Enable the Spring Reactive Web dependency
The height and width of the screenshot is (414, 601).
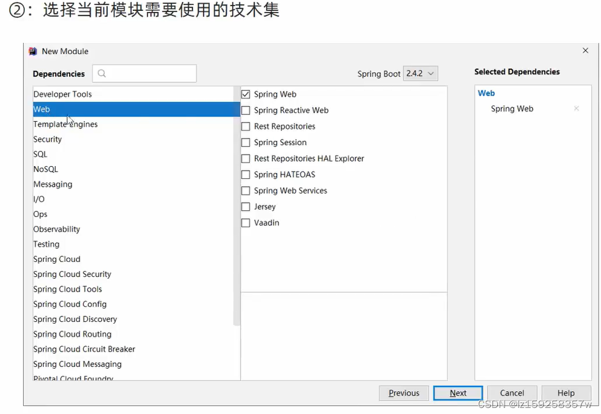[246, 110]
